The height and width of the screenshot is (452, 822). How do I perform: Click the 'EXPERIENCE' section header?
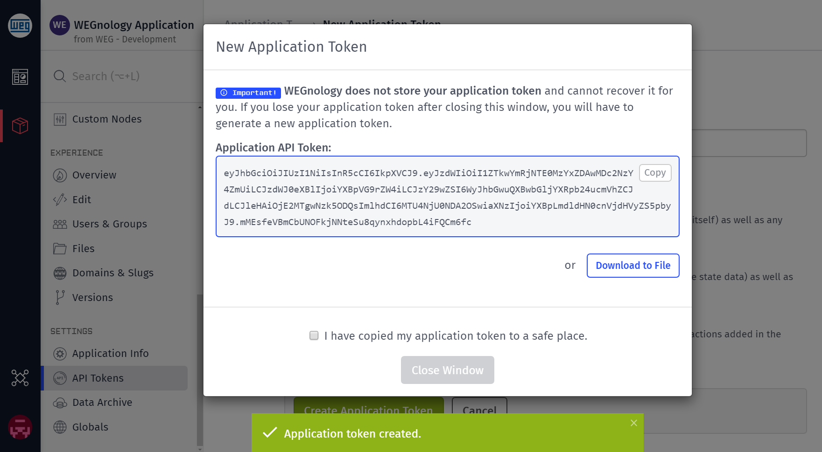(77, 153)
